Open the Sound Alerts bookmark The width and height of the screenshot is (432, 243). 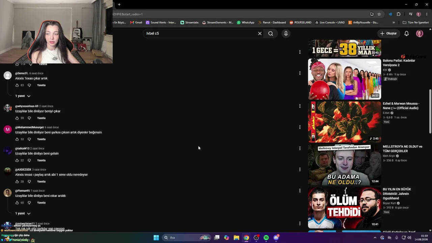161,23
